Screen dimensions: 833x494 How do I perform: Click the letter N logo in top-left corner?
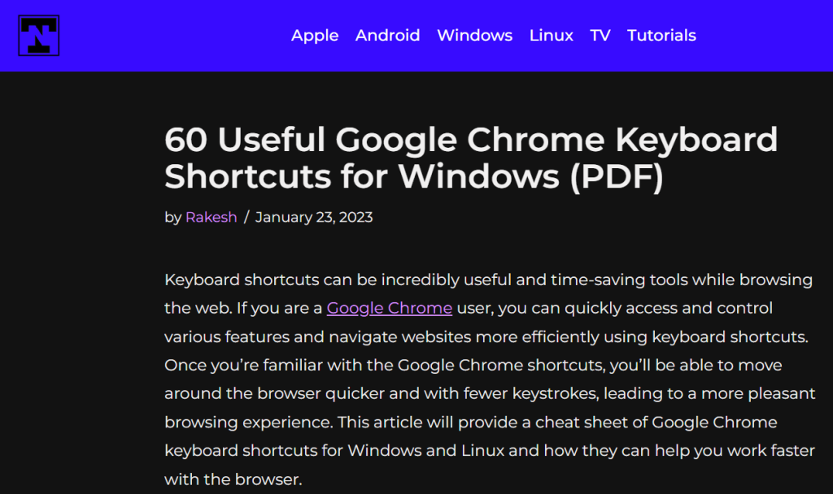[37, 37]
